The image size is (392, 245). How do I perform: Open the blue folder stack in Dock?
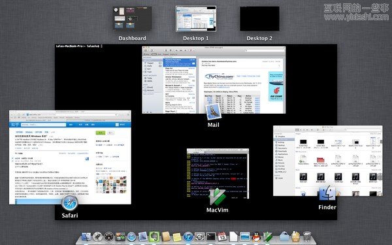click(284, 237)
